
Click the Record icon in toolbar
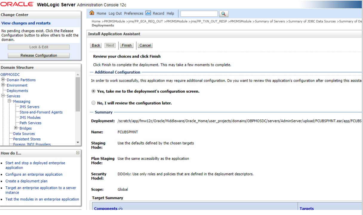[148, 13]
